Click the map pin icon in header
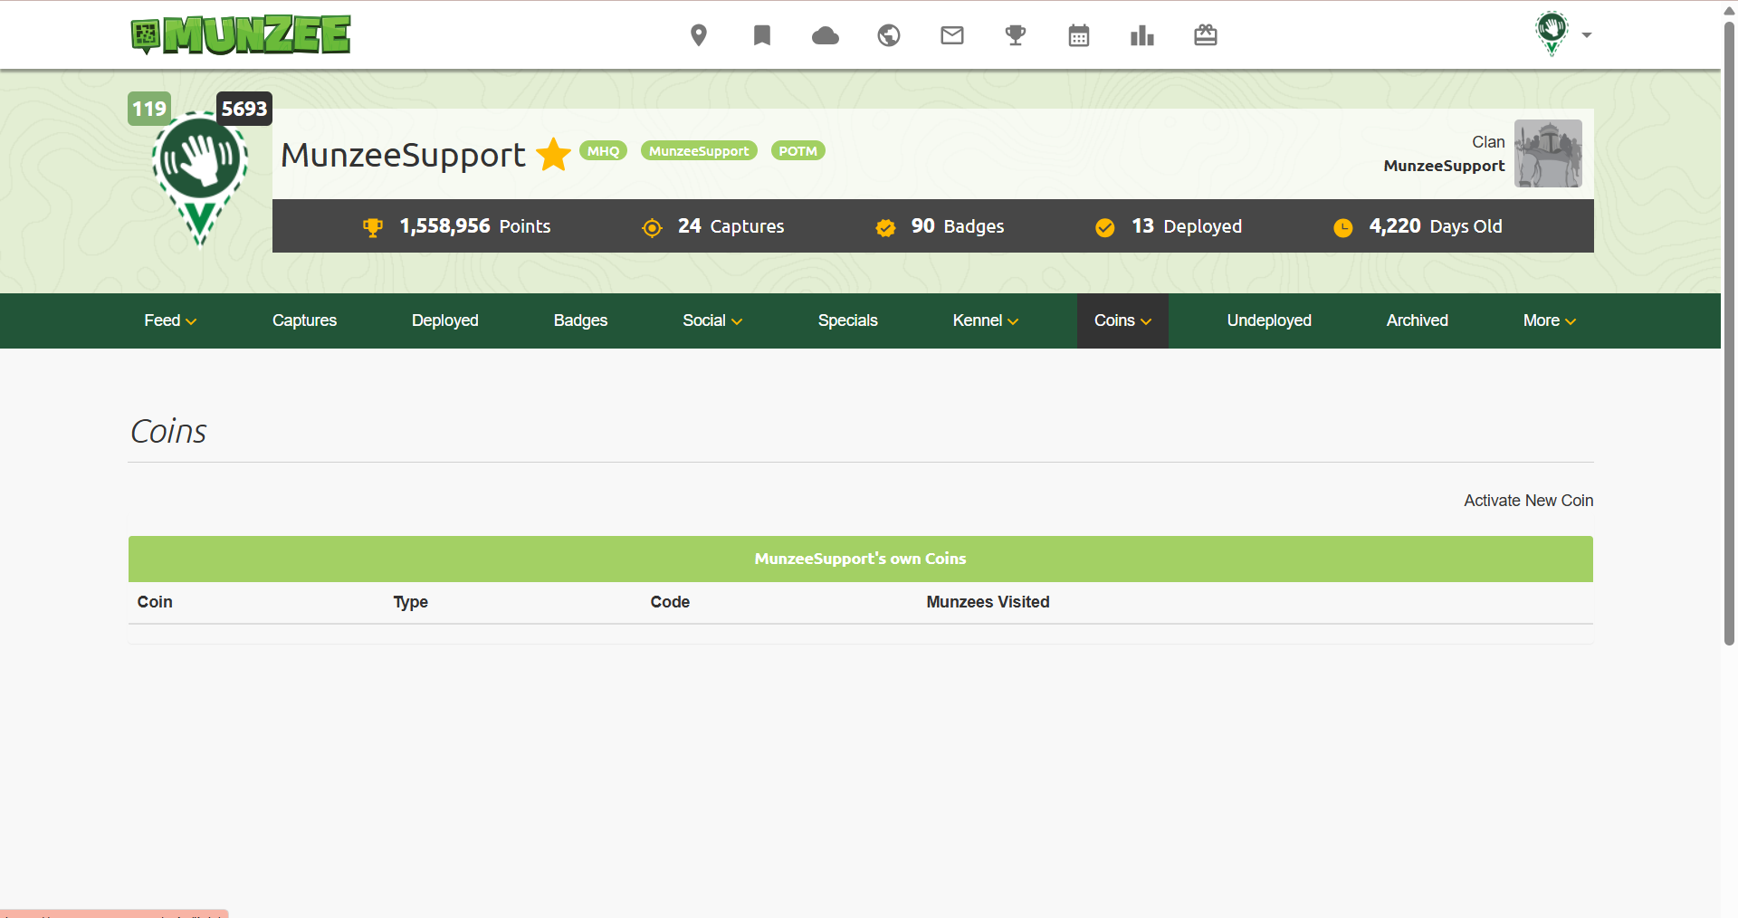1738x918 pixels. pos(698,35)
